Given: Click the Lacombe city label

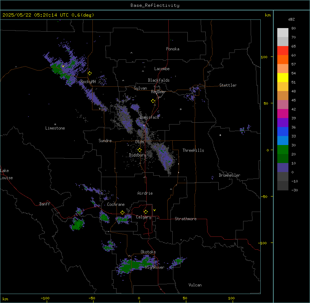Looking at the screenshot, I should coord(162,69).
